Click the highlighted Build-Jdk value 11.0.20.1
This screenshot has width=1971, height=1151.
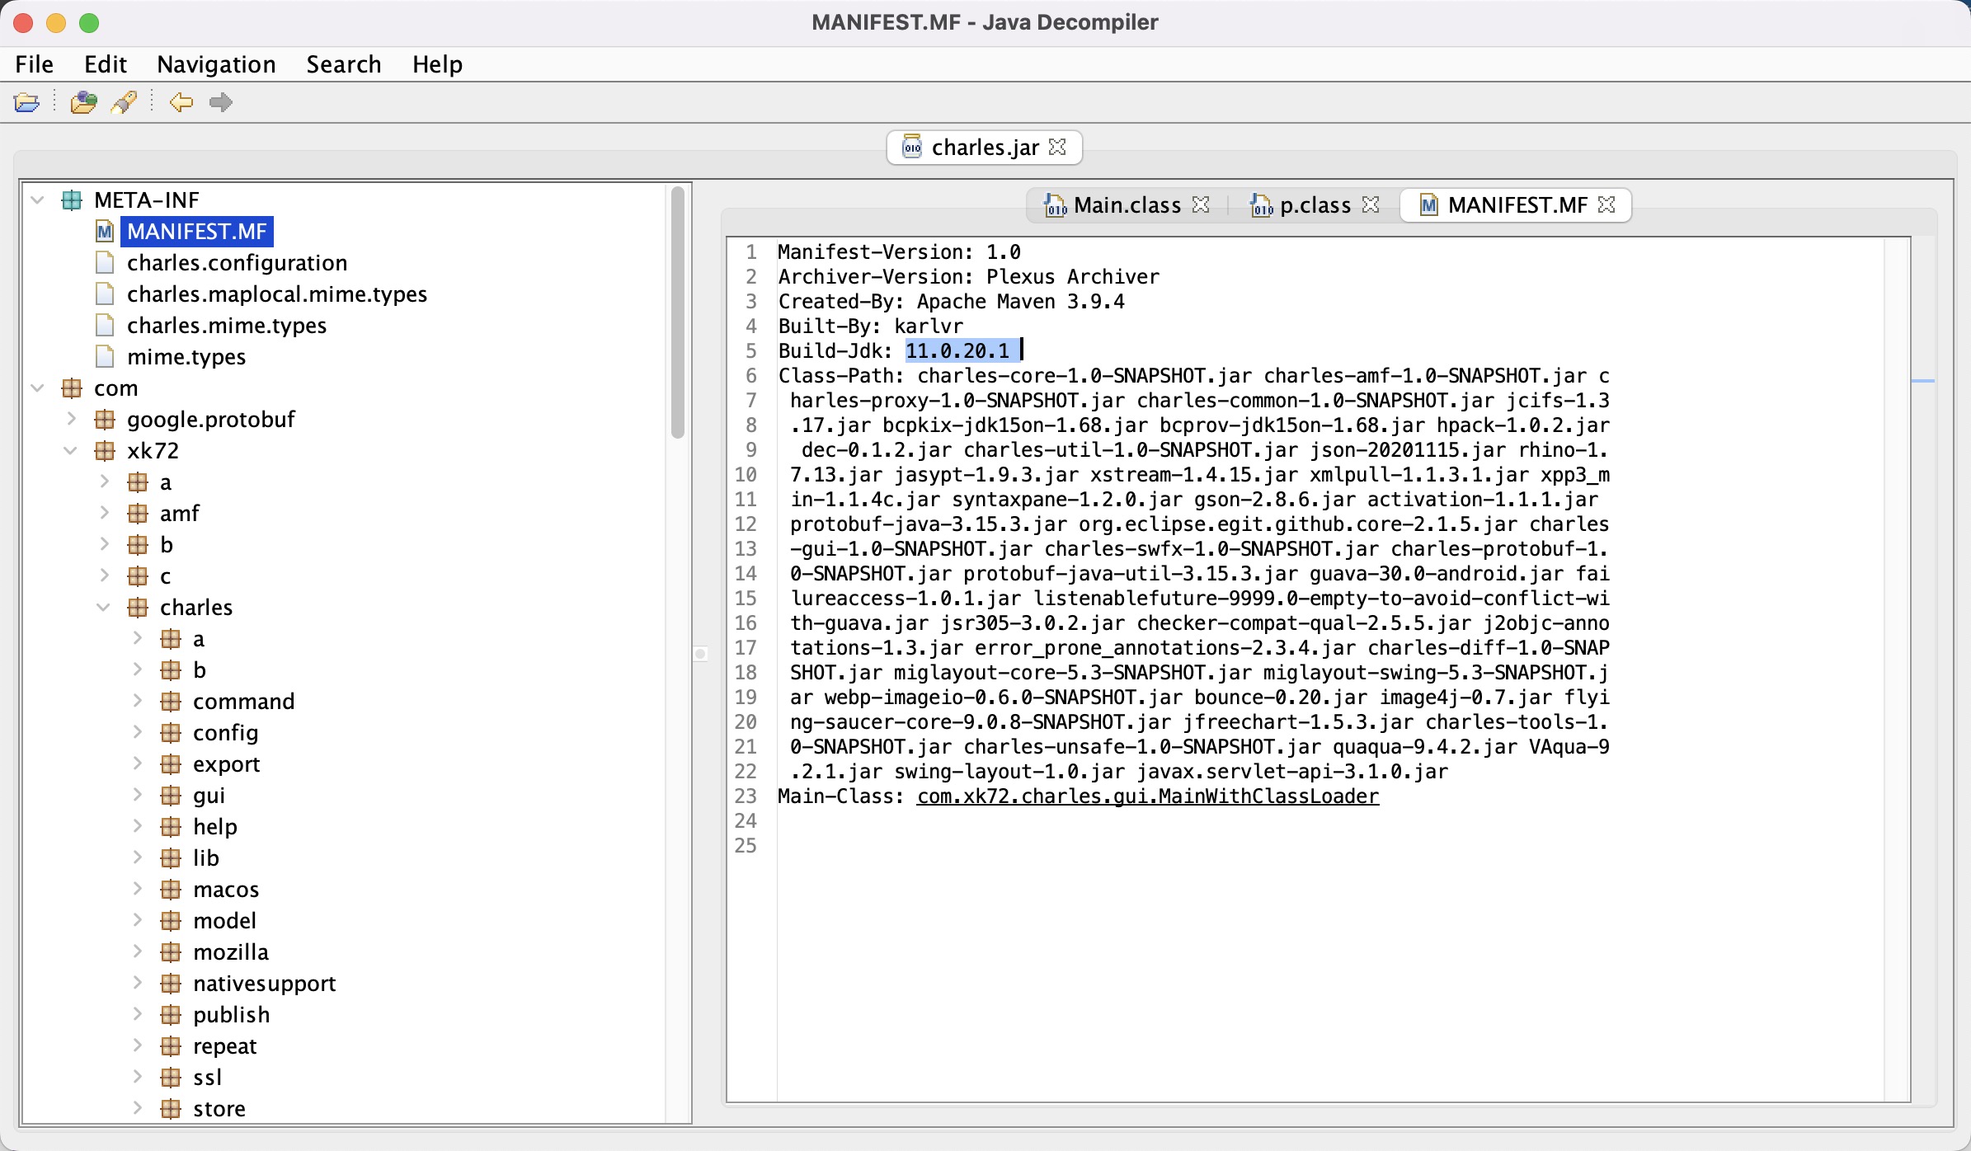(x=957, y=351)
